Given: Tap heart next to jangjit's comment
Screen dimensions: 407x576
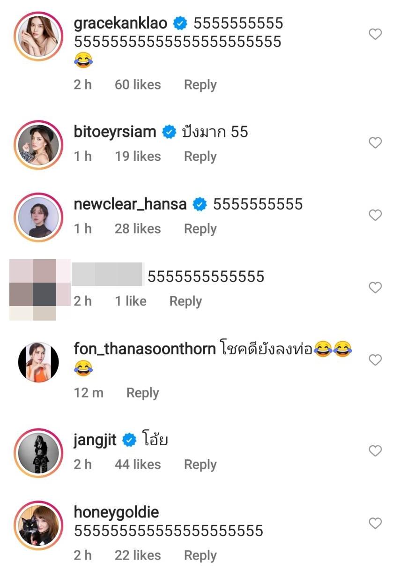Looking at the screenshot, I should pos(375,451).
